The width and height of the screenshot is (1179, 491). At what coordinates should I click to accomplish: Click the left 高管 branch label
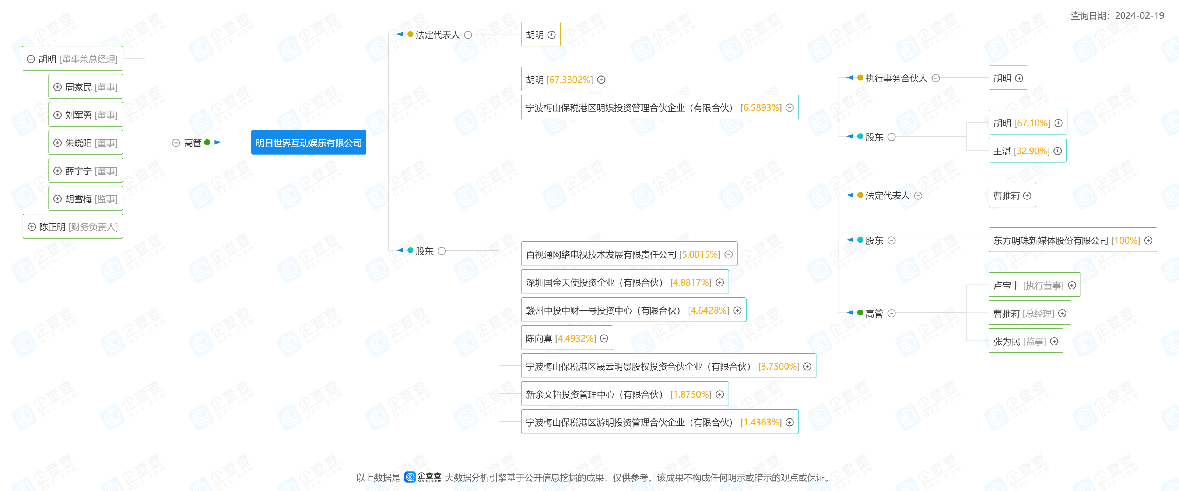click(x=193, y=143)
